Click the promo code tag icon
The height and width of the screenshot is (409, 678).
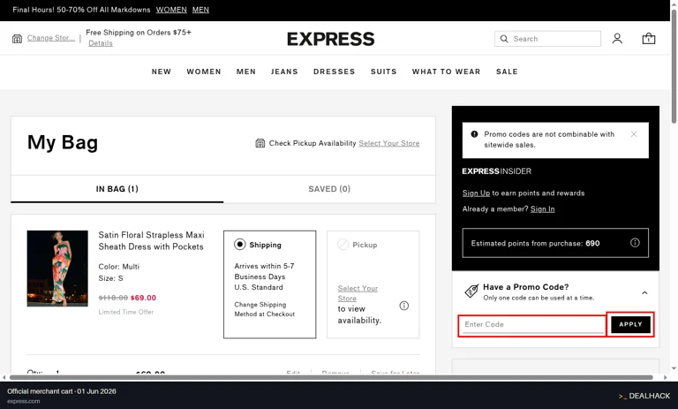click(x=471, y=292)
